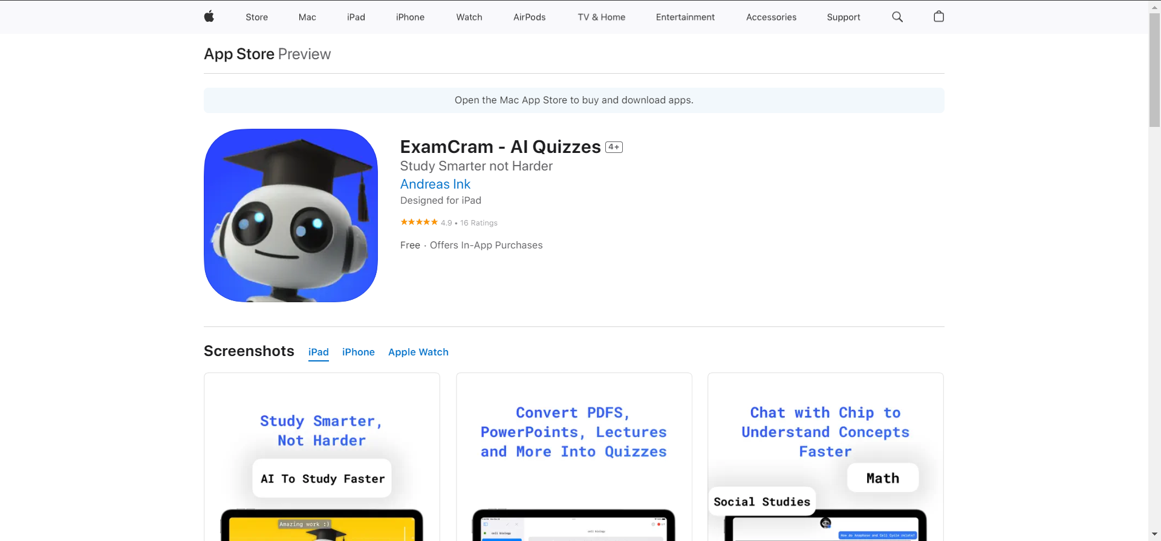Open the Andreas Ink developer link

pos(435,184)
